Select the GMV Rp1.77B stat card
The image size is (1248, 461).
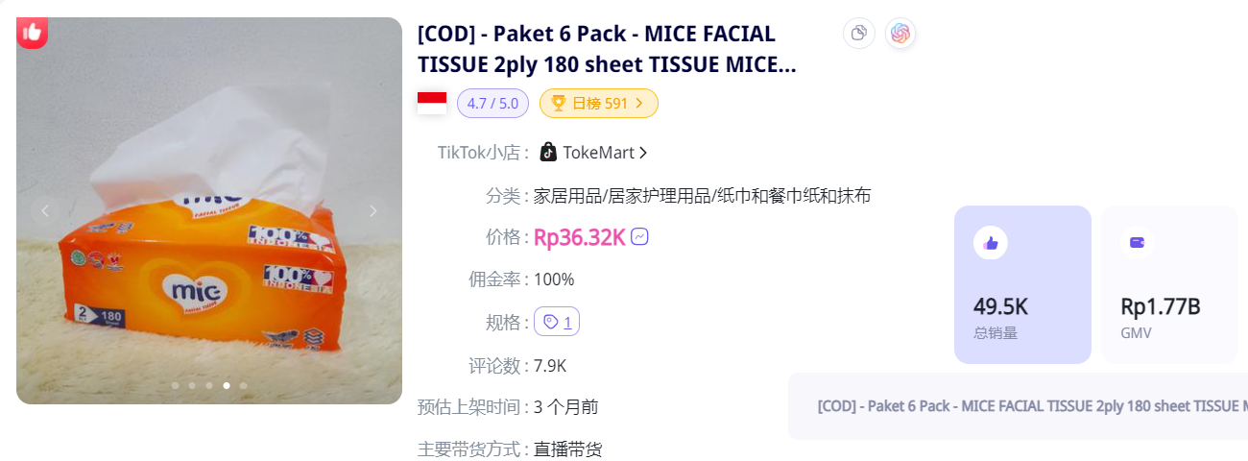click(x=1169, y=284)
